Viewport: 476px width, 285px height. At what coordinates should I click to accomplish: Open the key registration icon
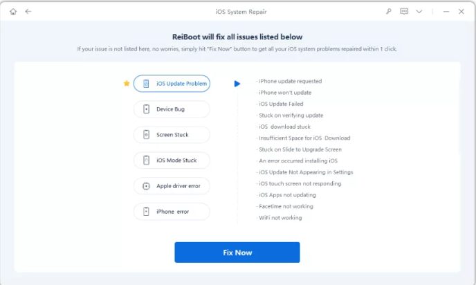tap(387, 12)
